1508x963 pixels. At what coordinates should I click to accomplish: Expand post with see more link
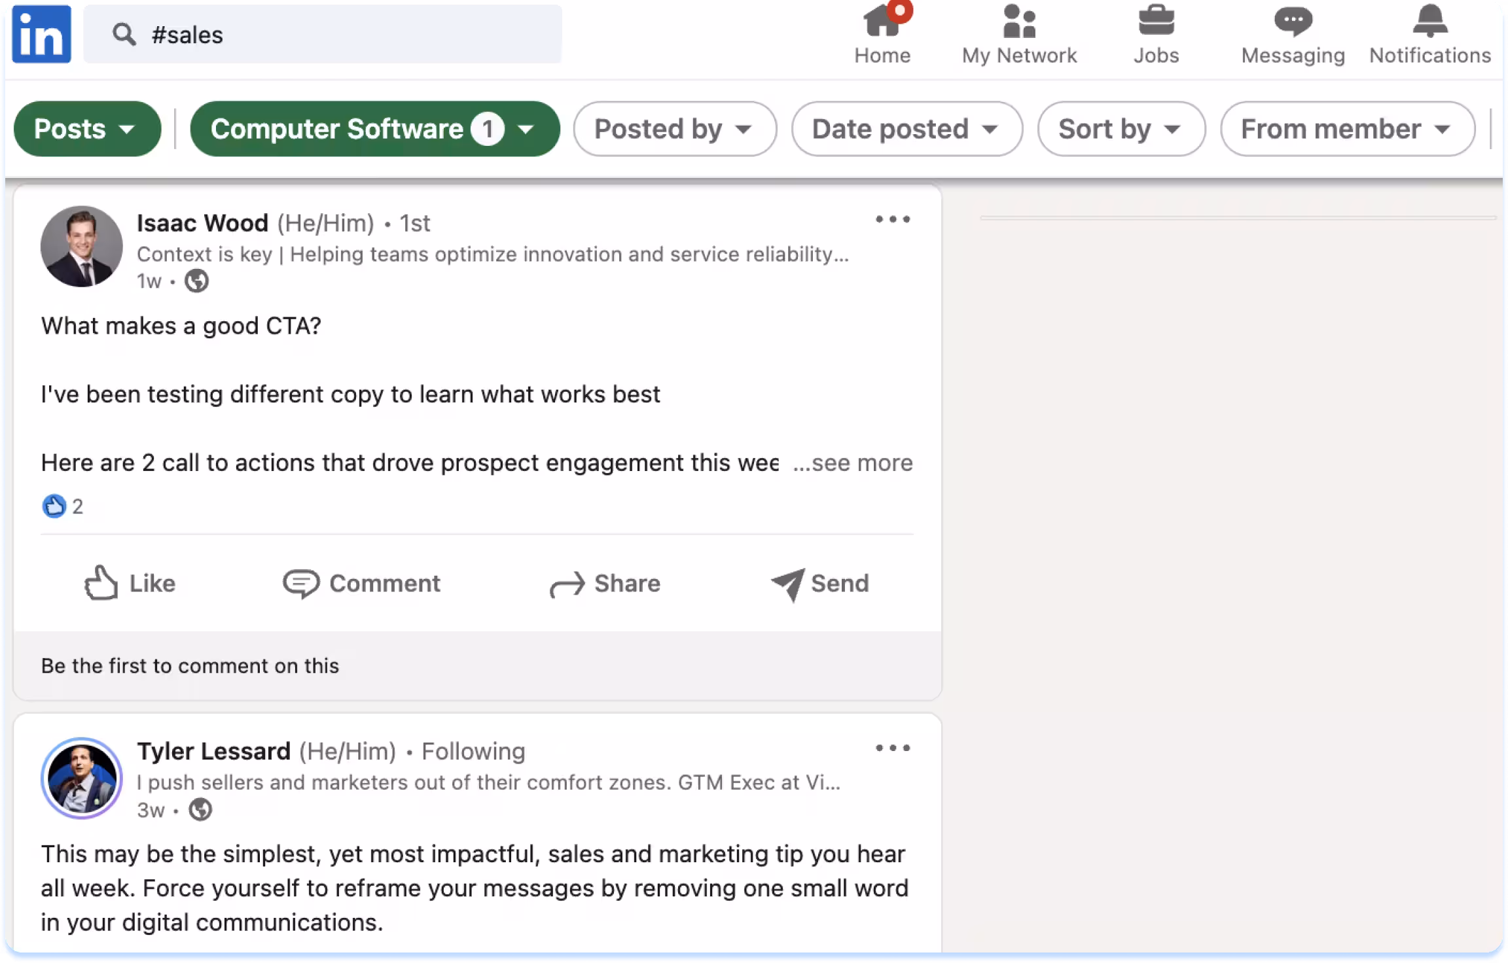pos(853,463)
